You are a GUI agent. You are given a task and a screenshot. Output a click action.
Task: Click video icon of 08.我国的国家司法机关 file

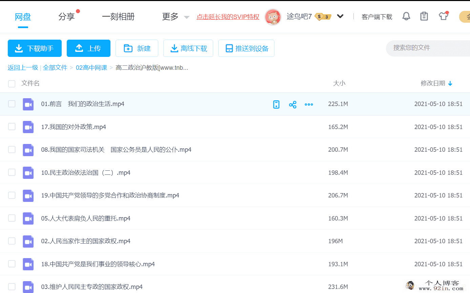point(28,150)
